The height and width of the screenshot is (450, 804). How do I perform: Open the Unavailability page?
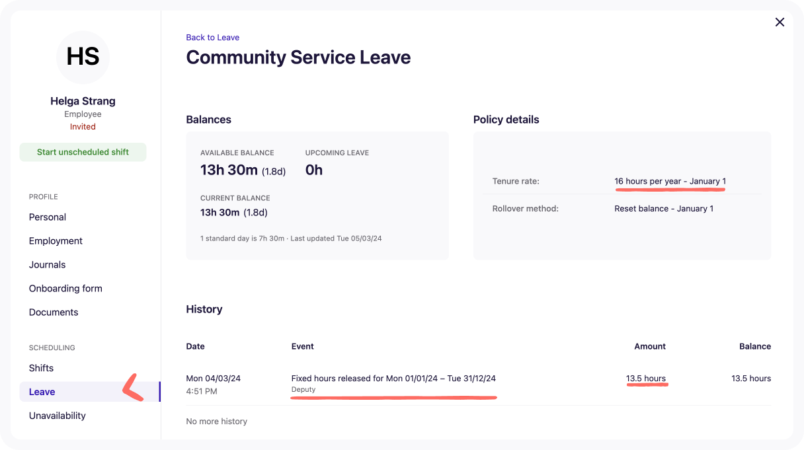(x=58, y=416)
